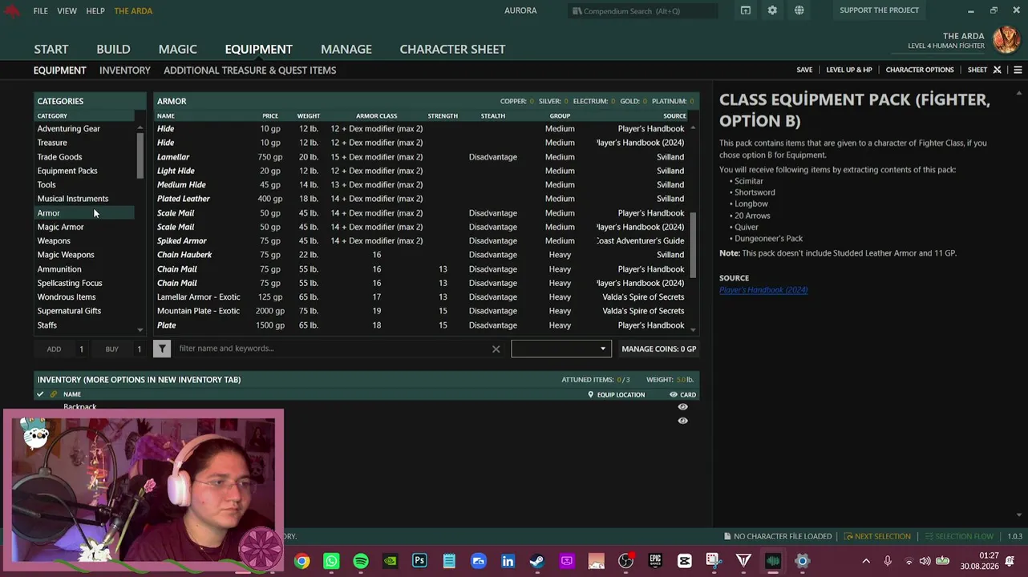Select the Weapons category

[84, 241]
